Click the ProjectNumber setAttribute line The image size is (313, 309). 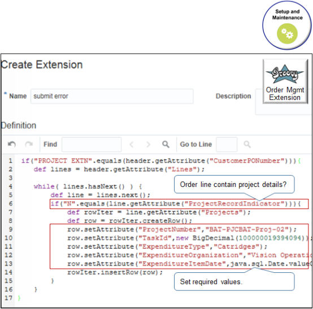pyautogui.click(x=182, y=229)
